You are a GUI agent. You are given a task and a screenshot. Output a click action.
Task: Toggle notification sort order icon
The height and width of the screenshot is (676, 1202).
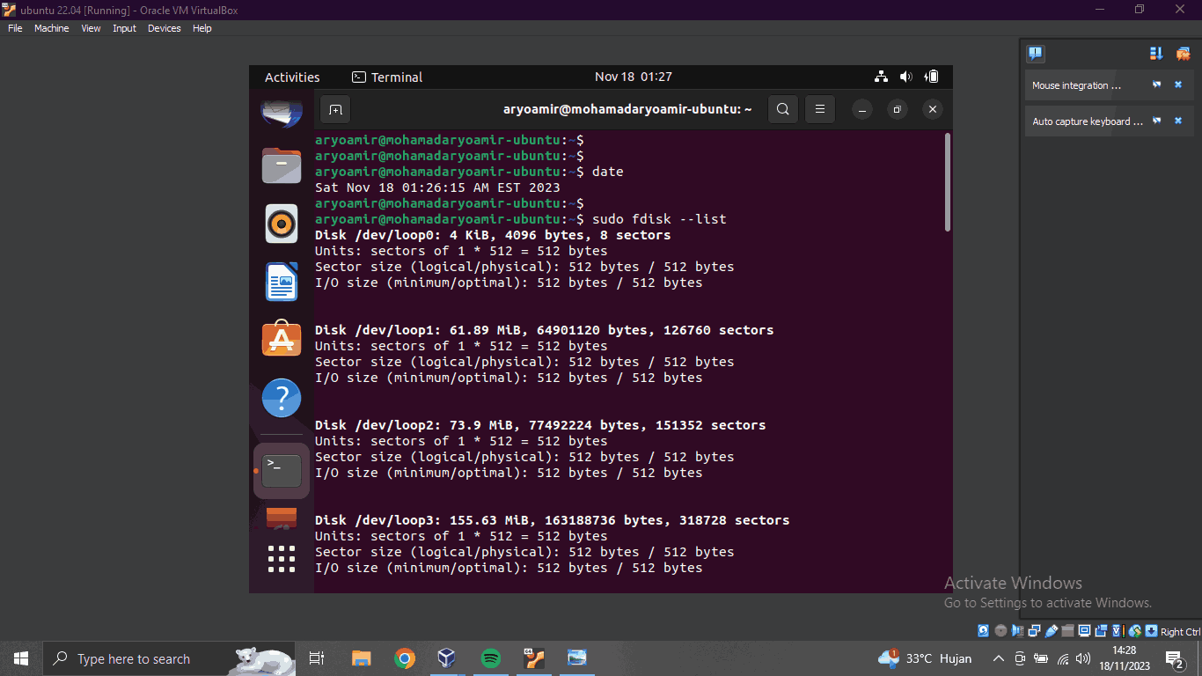1156,54
